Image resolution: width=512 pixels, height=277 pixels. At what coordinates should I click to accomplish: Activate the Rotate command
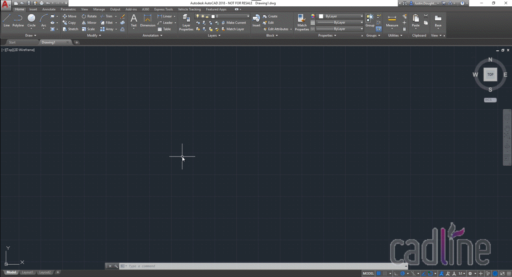(x=89, y=16)
